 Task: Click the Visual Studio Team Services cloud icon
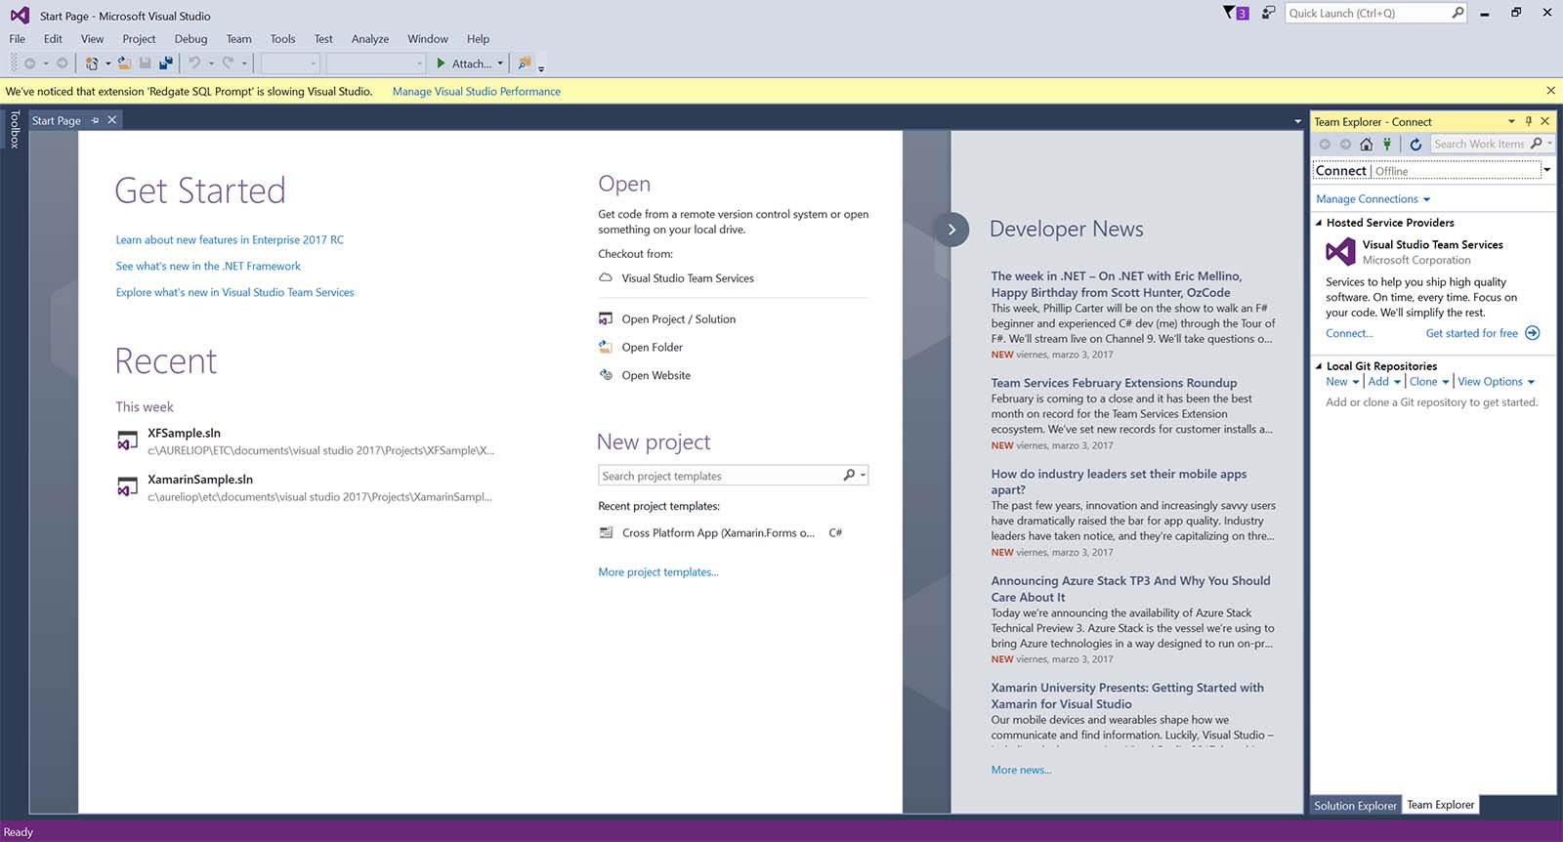click(x=606, y=278)
